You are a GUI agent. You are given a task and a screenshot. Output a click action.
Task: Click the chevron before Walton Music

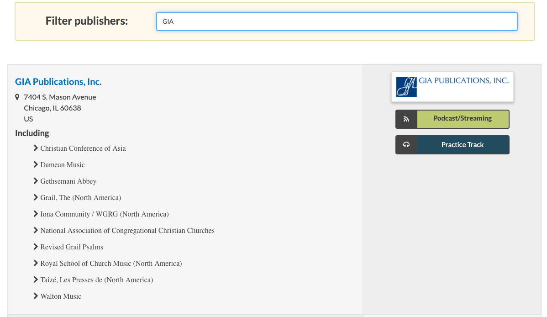pyautogui.click(x=36, y=296)
